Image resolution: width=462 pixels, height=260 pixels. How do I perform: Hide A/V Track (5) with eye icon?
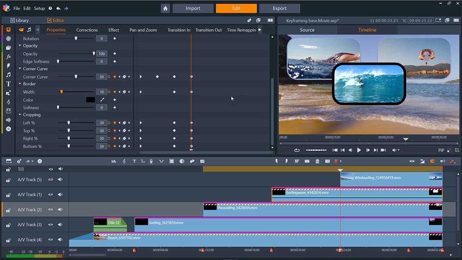click(x=51, y=180)
